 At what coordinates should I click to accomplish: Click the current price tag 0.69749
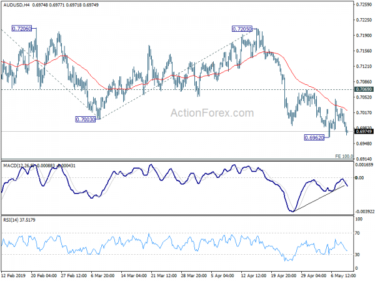tap(364, 131)
